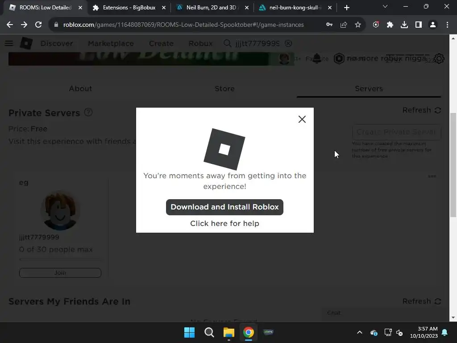Open saved passwords key icon
The width and height of the screenshot is (457, 343).
coord(329,25)
